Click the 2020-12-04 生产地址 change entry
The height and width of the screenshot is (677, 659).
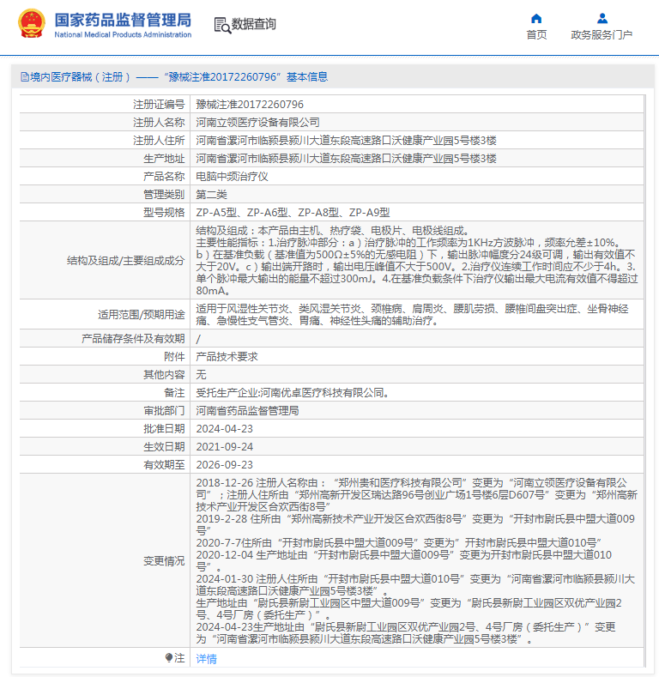coord(404,560)
